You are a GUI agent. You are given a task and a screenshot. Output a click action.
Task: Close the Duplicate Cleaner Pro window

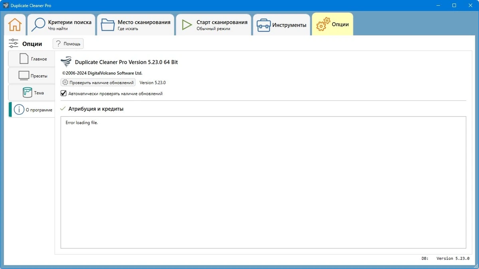pyautogui.click(x=471, y=6)
